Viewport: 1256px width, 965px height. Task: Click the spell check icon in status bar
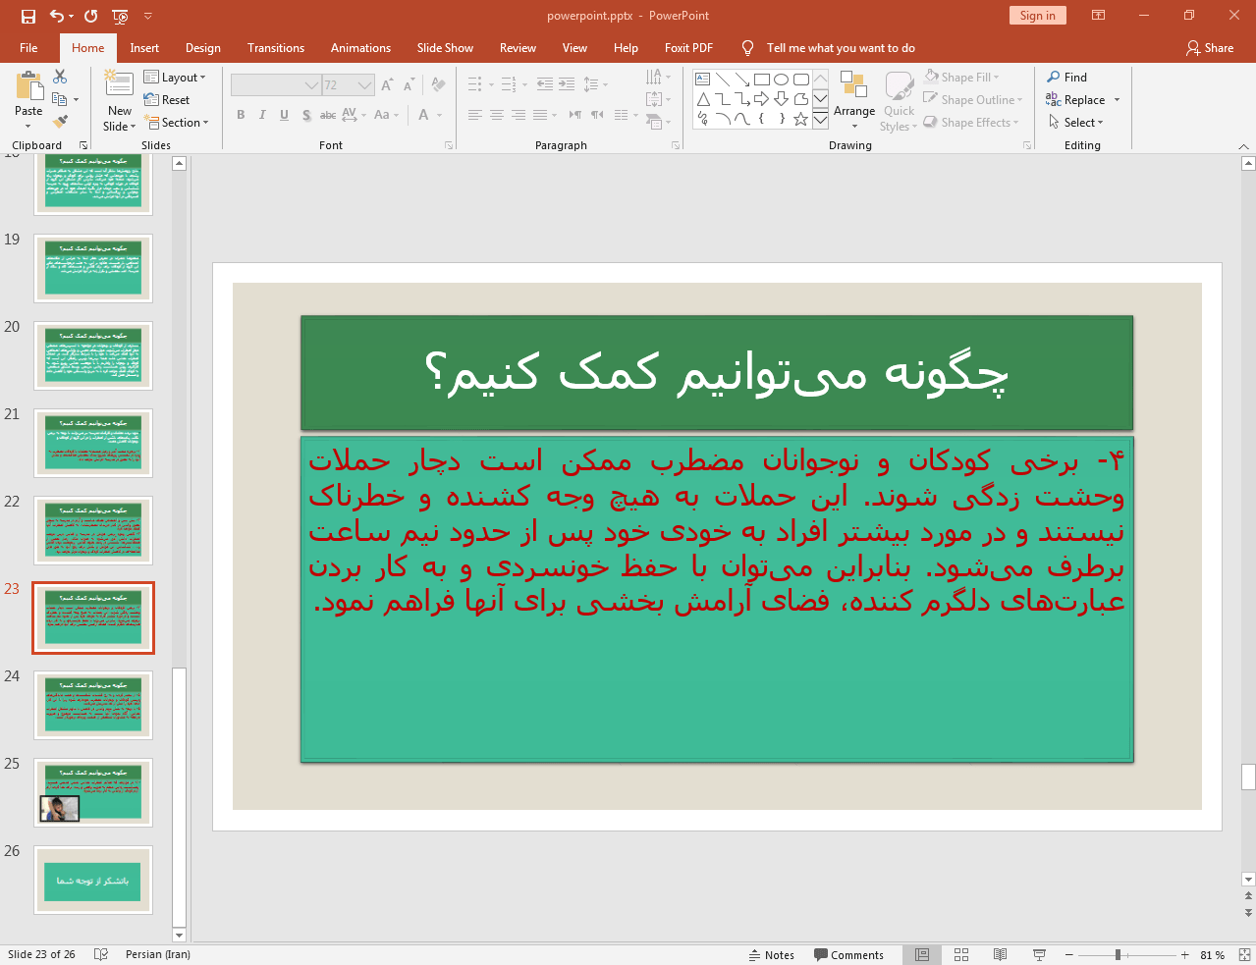[100, 954]
